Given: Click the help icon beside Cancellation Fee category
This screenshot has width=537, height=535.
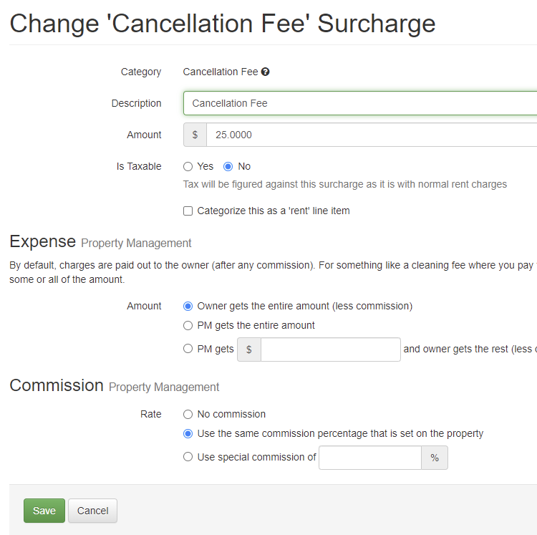Looking at the screenshot, I should click(265, 72).
